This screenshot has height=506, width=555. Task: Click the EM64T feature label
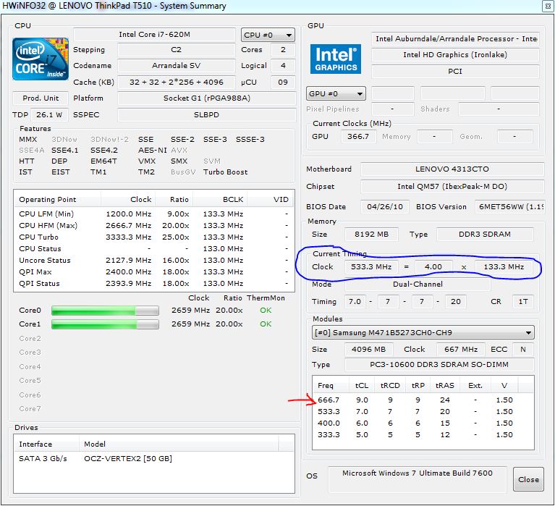pos(103,161)
